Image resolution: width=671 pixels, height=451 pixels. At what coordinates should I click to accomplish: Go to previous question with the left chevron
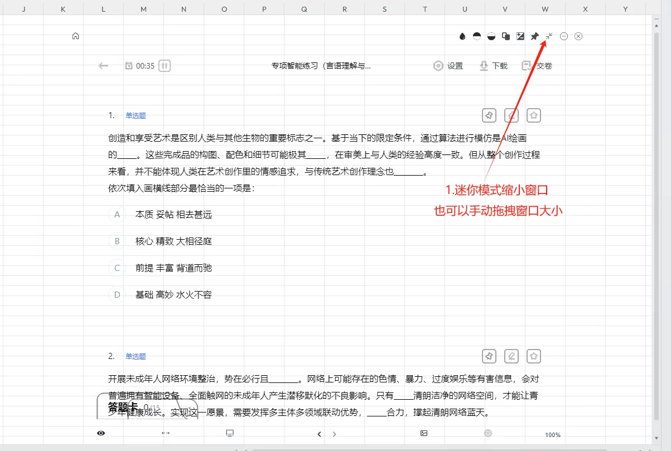tap(319, 433)
